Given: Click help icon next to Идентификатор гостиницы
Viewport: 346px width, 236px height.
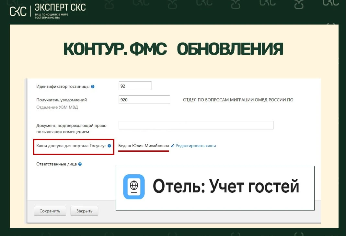Looking at the screenshot, I should (93, 87).
